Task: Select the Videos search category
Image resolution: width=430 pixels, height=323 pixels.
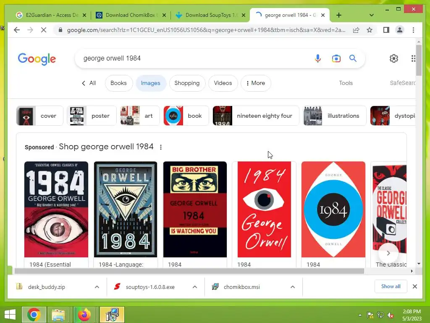Action: click(223, 83)
